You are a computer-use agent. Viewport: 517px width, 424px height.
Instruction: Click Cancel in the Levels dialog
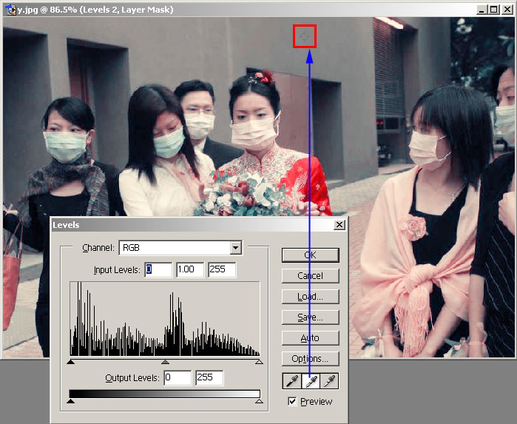(310, 276)
